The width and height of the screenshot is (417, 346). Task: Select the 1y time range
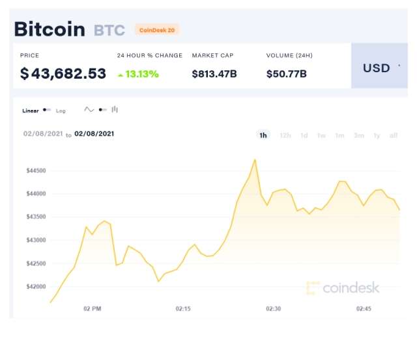click(x=377, y=135)
